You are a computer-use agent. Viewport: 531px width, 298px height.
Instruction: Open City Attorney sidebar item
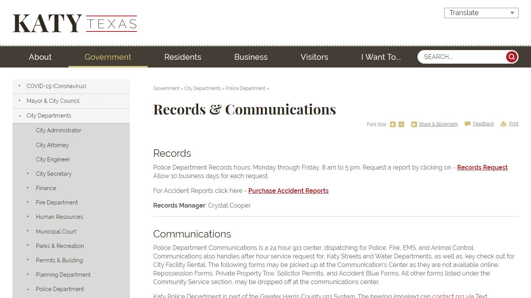52,145
